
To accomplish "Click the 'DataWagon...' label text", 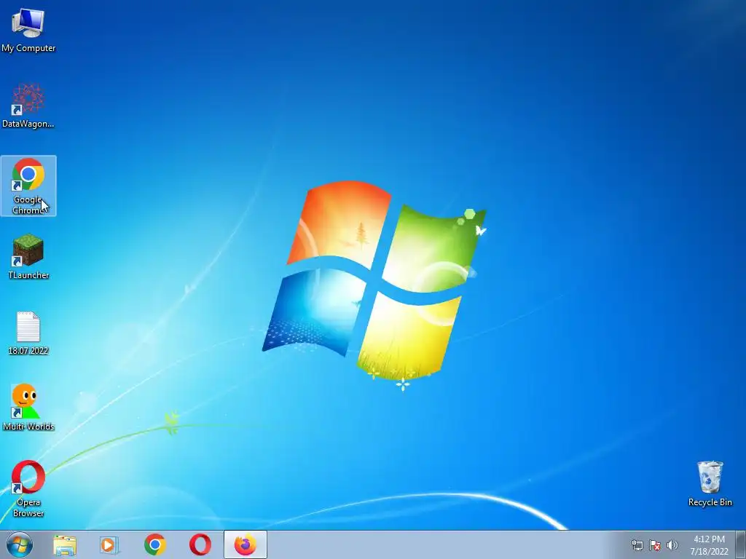I will pyautogui.click(x=28, y=124).
